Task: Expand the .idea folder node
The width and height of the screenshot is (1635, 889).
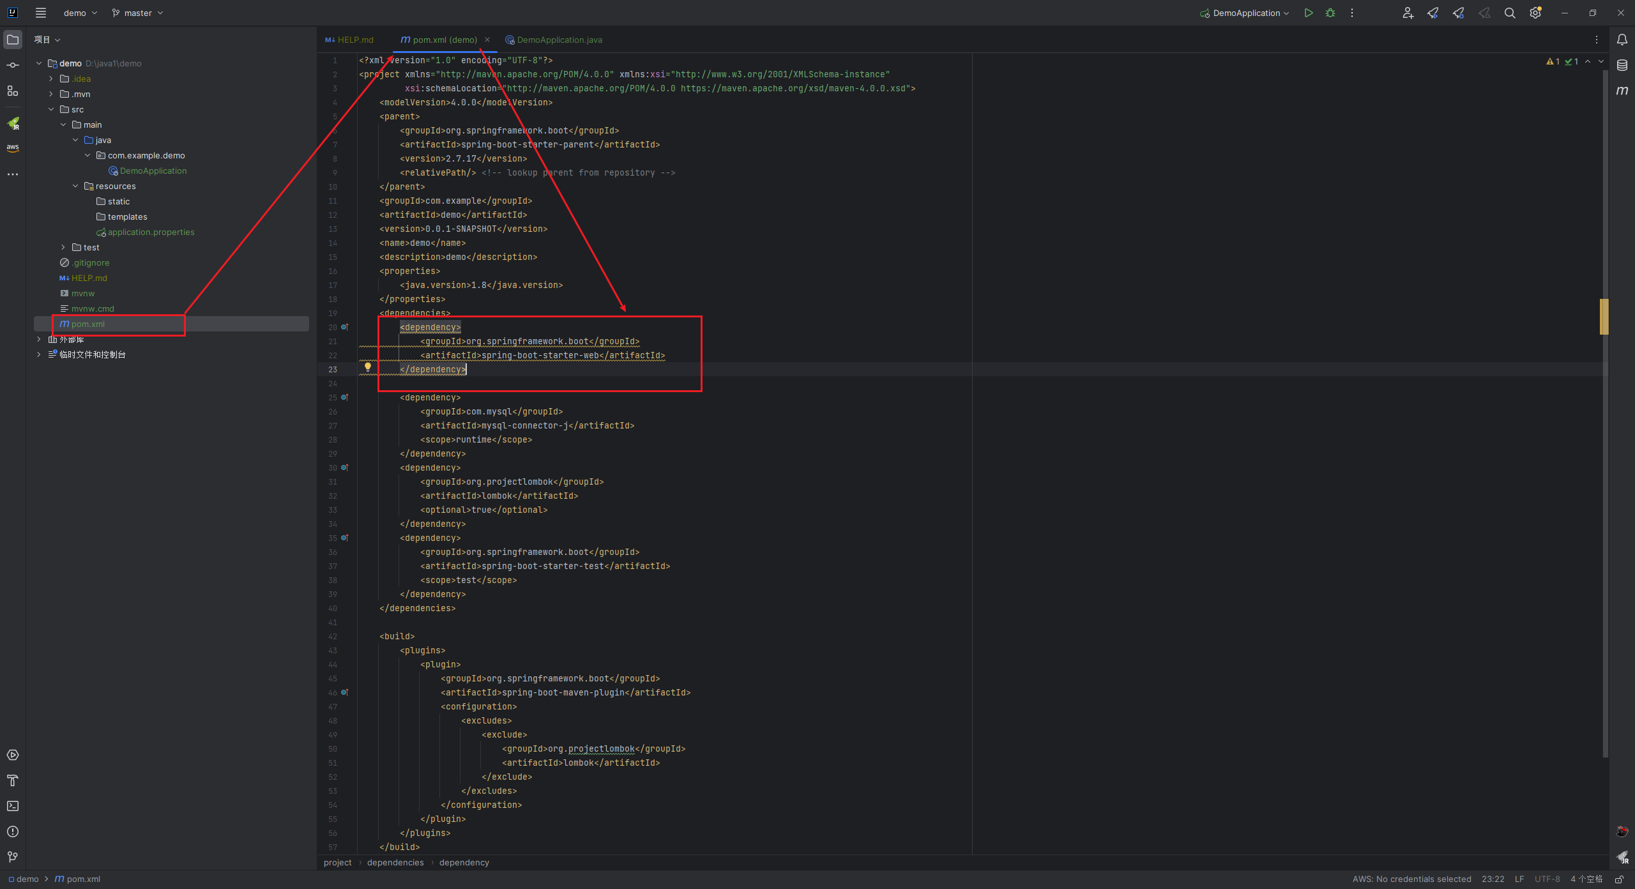Action: 51,79
